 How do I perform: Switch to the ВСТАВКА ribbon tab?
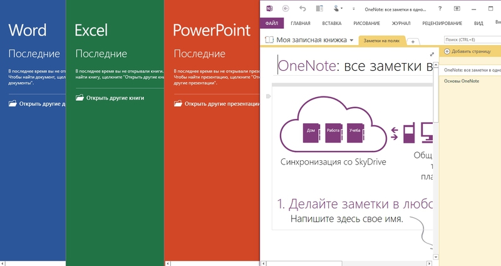click(x=332, y=23)
